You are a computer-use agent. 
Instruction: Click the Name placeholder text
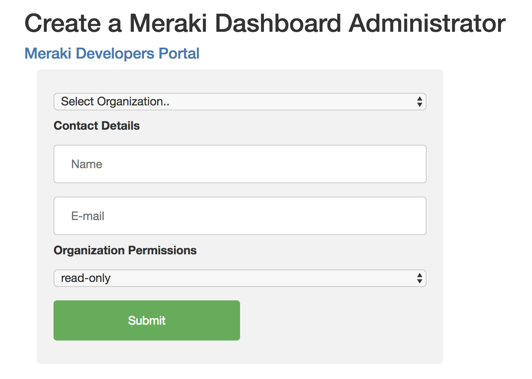(87, 164)
